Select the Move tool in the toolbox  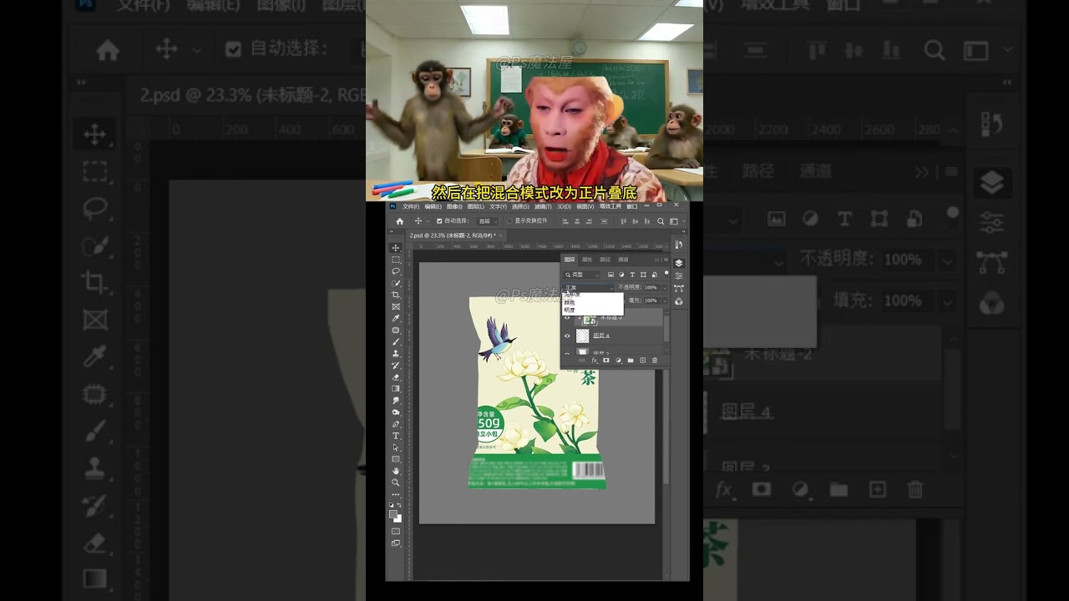click(396, 248)
